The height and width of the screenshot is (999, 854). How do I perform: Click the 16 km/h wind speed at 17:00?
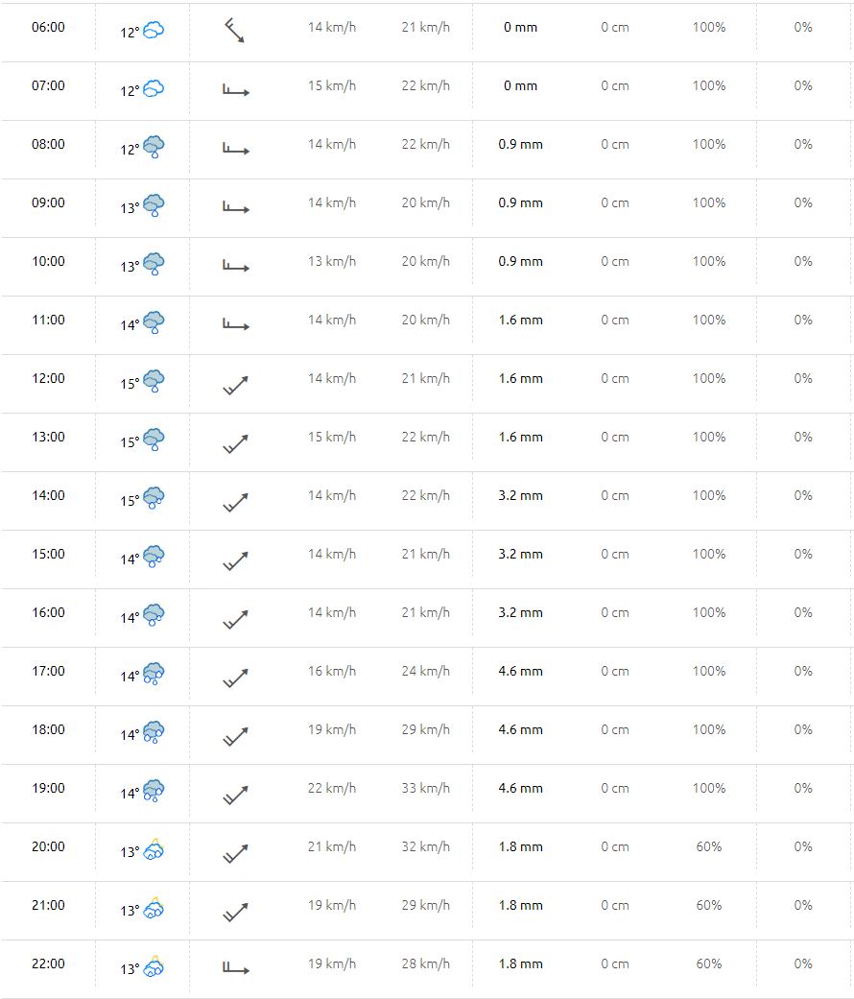click(332, 671)
